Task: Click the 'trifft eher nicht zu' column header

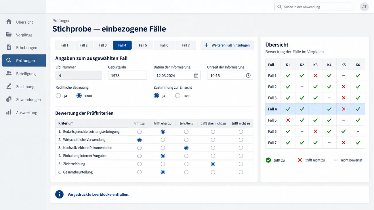Action: 213,123
